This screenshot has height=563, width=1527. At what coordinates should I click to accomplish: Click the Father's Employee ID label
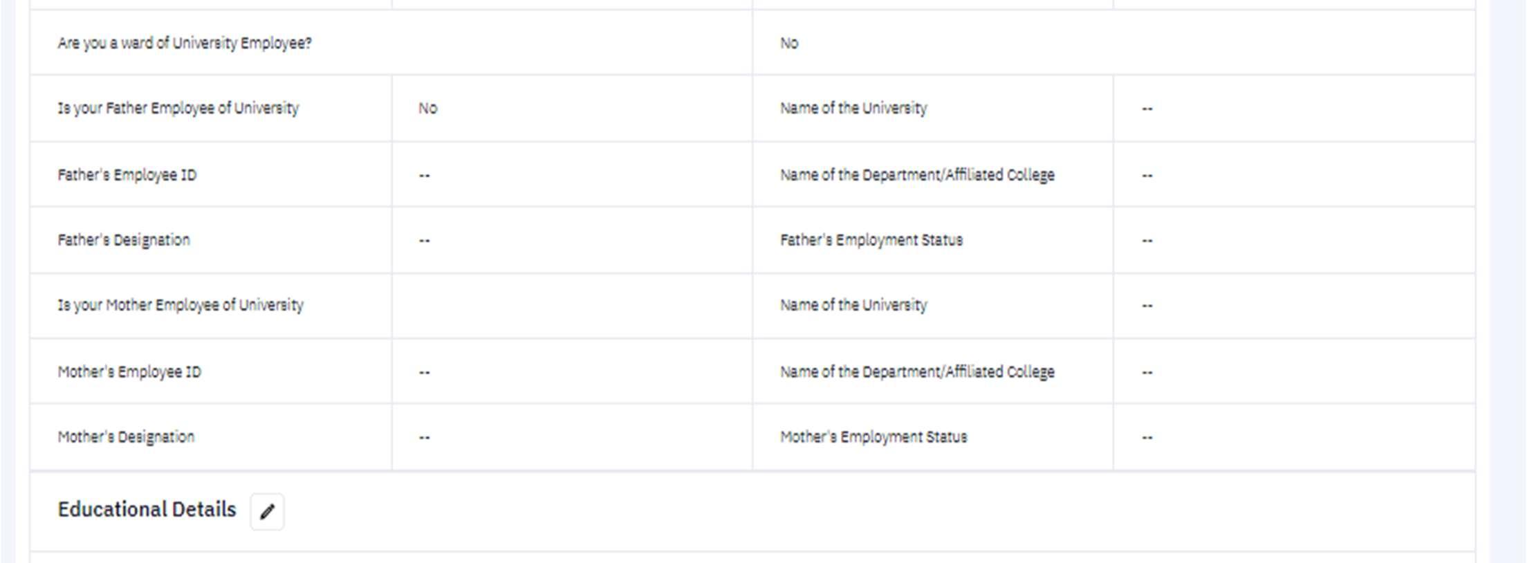(127, 175)
